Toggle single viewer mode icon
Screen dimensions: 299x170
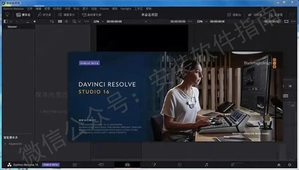pyautogui.click(x=286, y=21)
